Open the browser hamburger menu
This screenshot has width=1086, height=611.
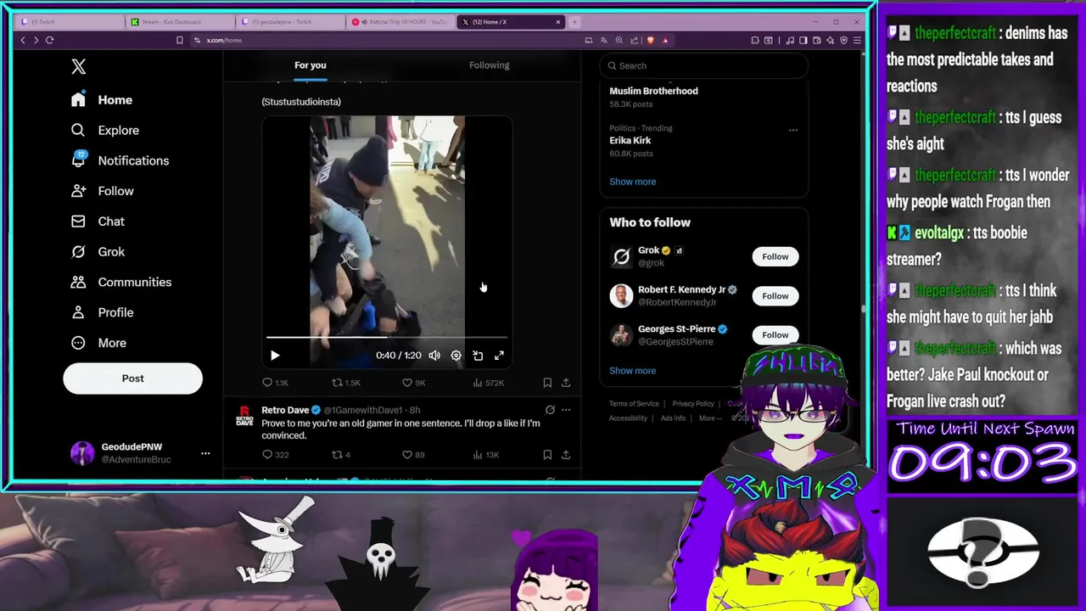point(857,40)
